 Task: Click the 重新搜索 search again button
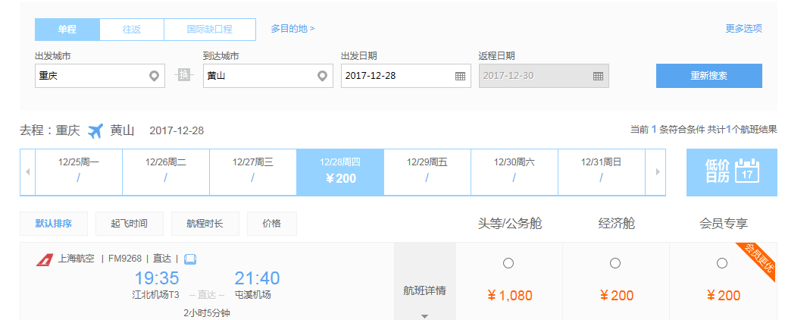pyautogui.click(x=709, y=76)
